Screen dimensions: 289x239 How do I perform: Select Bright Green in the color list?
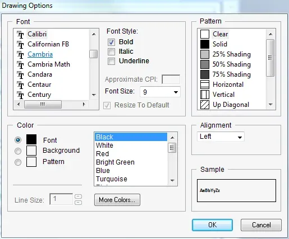tap(131, 162)
